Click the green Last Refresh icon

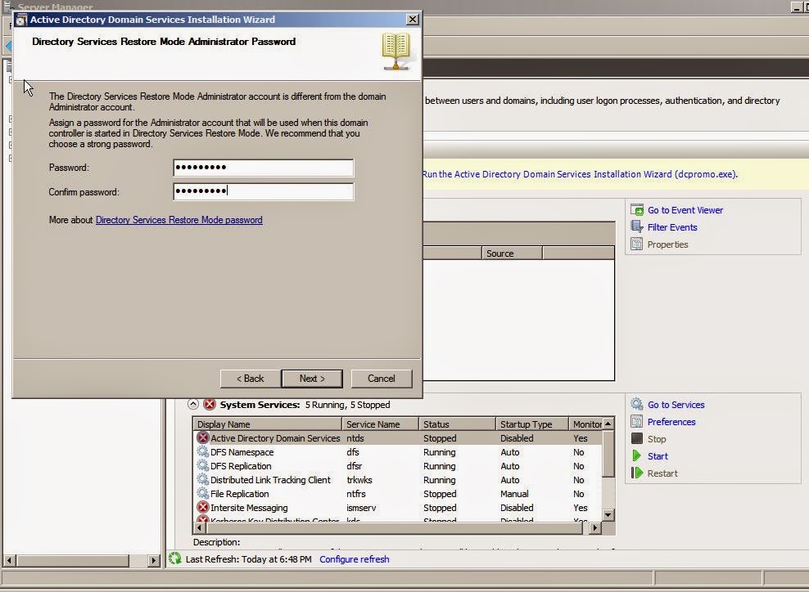175,558
